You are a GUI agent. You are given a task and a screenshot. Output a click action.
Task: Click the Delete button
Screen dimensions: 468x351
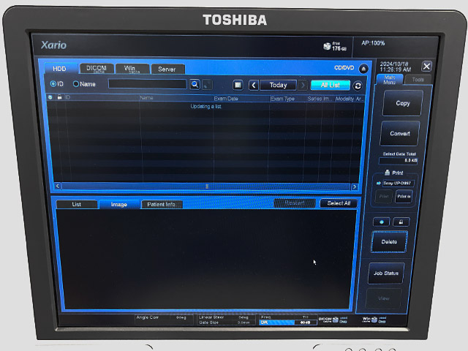(x=389, y=242)
